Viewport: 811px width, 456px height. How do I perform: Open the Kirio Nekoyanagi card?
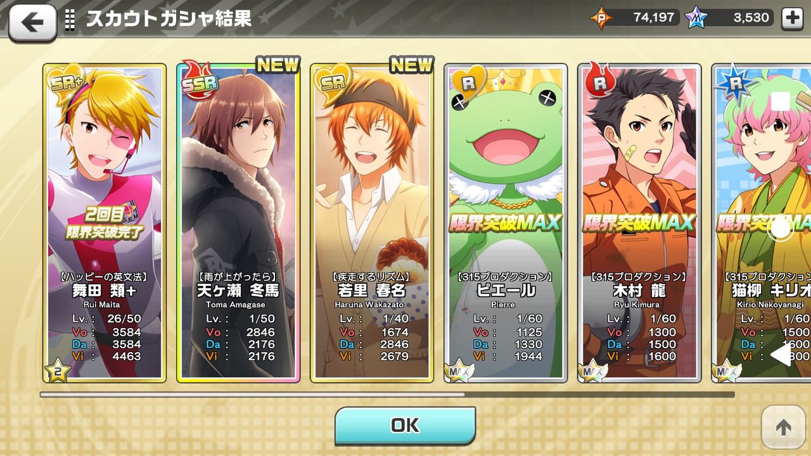tap(761, 223)
